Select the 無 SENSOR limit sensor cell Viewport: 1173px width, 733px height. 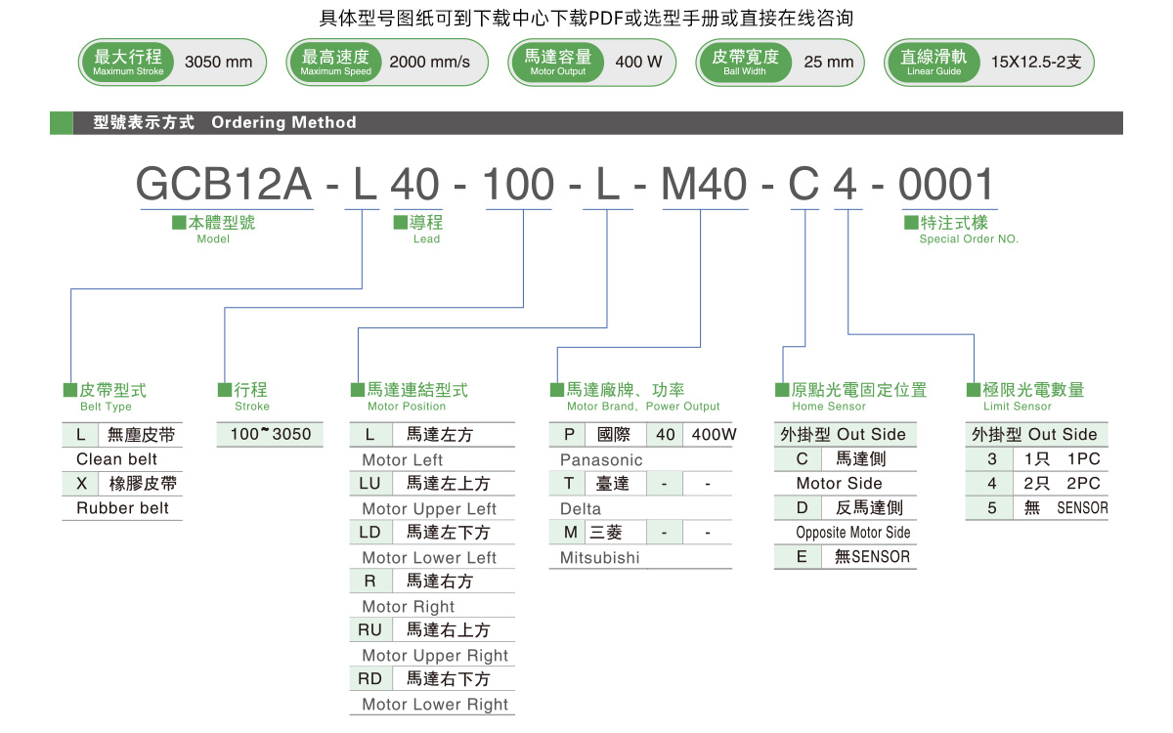pos(1063,508)
